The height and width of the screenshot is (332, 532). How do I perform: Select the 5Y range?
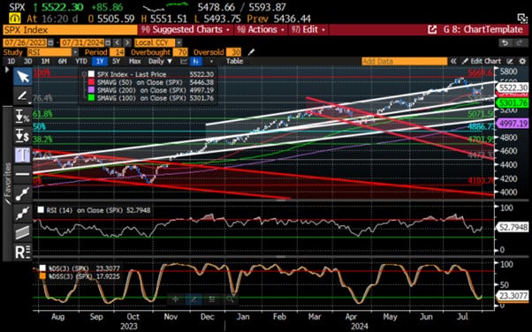[x=116, y=62]
